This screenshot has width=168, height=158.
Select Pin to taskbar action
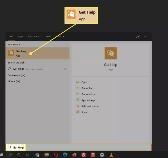[x=89, y=94]
